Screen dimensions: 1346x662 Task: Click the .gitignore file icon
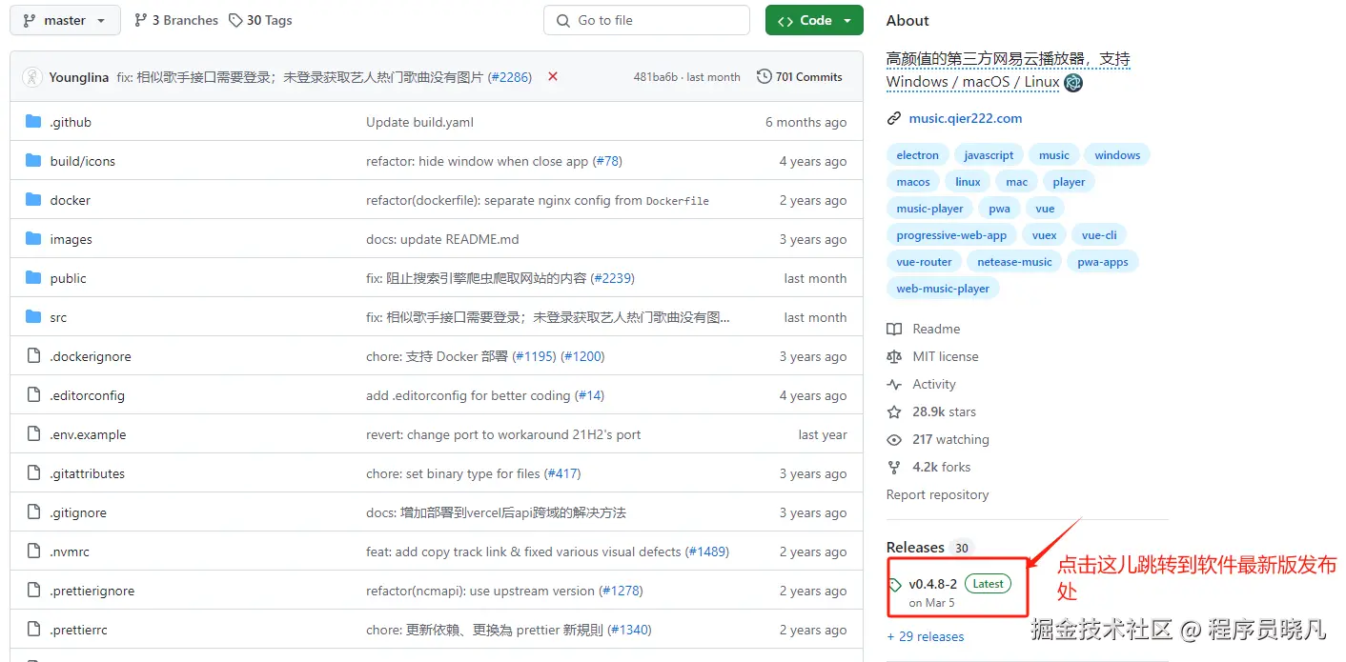tap(34, 512)
